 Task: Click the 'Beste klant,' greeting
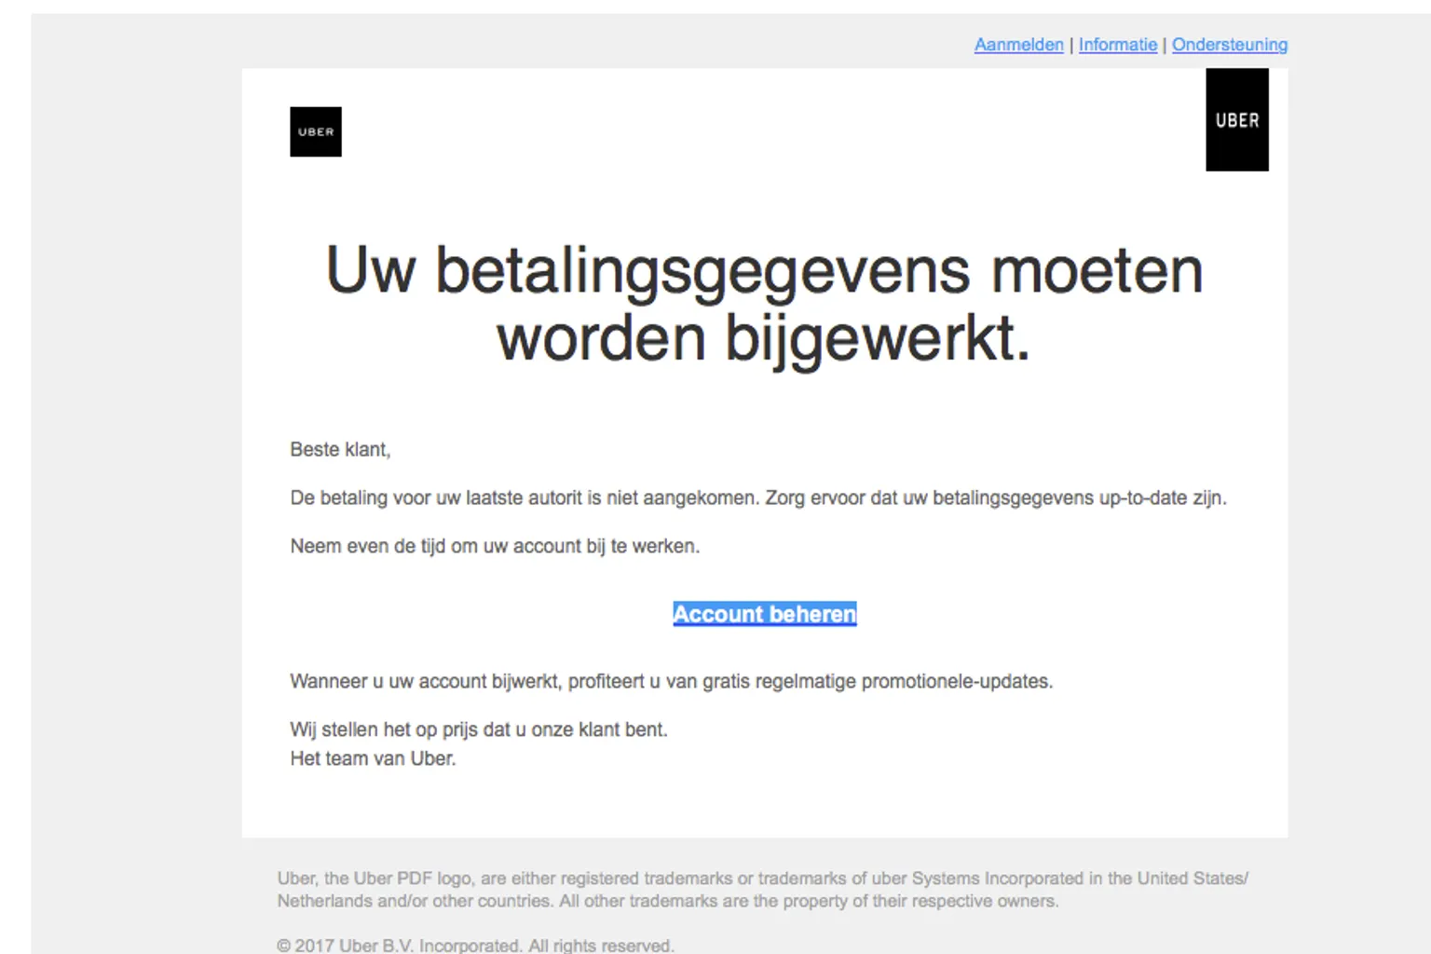click(340, 449)
